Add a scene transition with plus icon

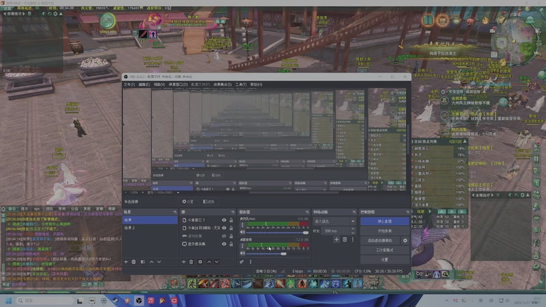coord(336,239)
